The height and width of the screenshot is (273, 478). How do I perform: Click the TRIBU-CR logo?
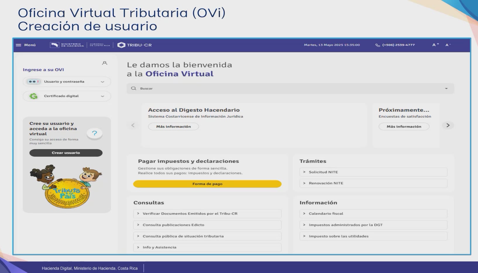click(x=135, y=45)
